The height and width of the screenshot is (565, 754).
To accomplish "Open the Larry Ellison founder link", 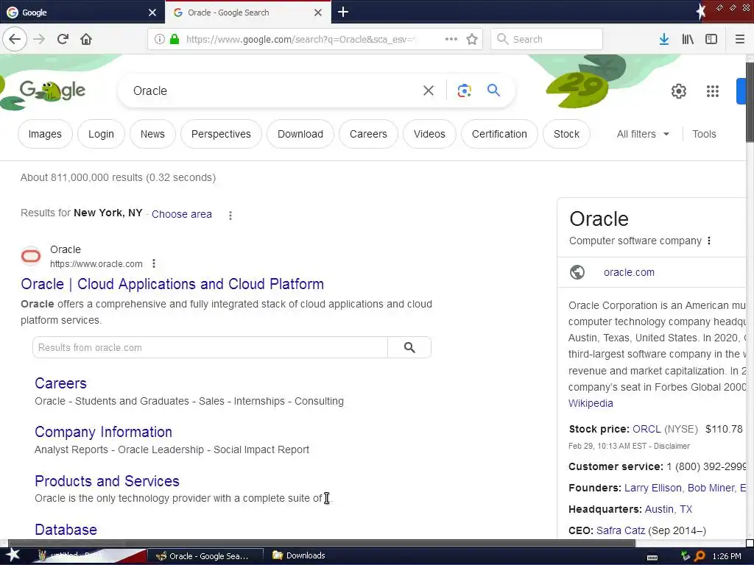I will coord(652,488).
